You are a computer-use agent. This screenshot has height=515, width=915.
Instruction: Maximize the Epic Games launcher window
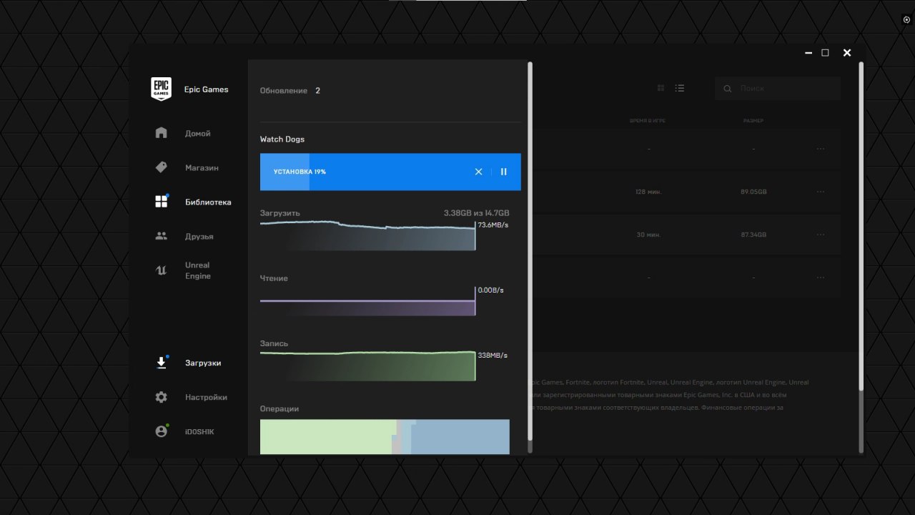825,53
